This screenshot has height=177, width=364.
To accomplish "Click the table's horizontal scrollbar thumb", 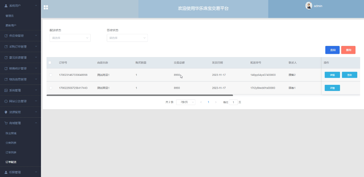I will click(140, 95).
